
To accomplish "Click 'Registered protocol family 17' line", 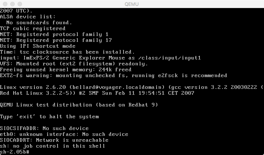I will (x=56, y=40).
